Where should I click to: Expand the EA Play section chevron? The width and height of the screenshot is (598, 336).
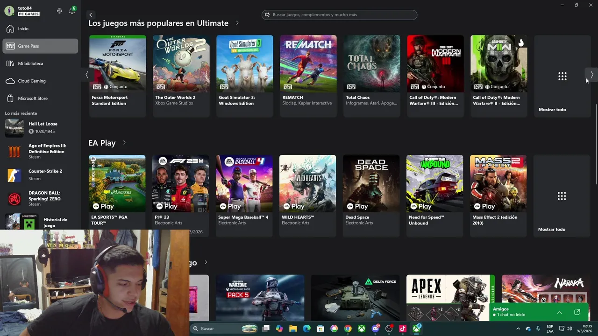(x=124, y=143)
